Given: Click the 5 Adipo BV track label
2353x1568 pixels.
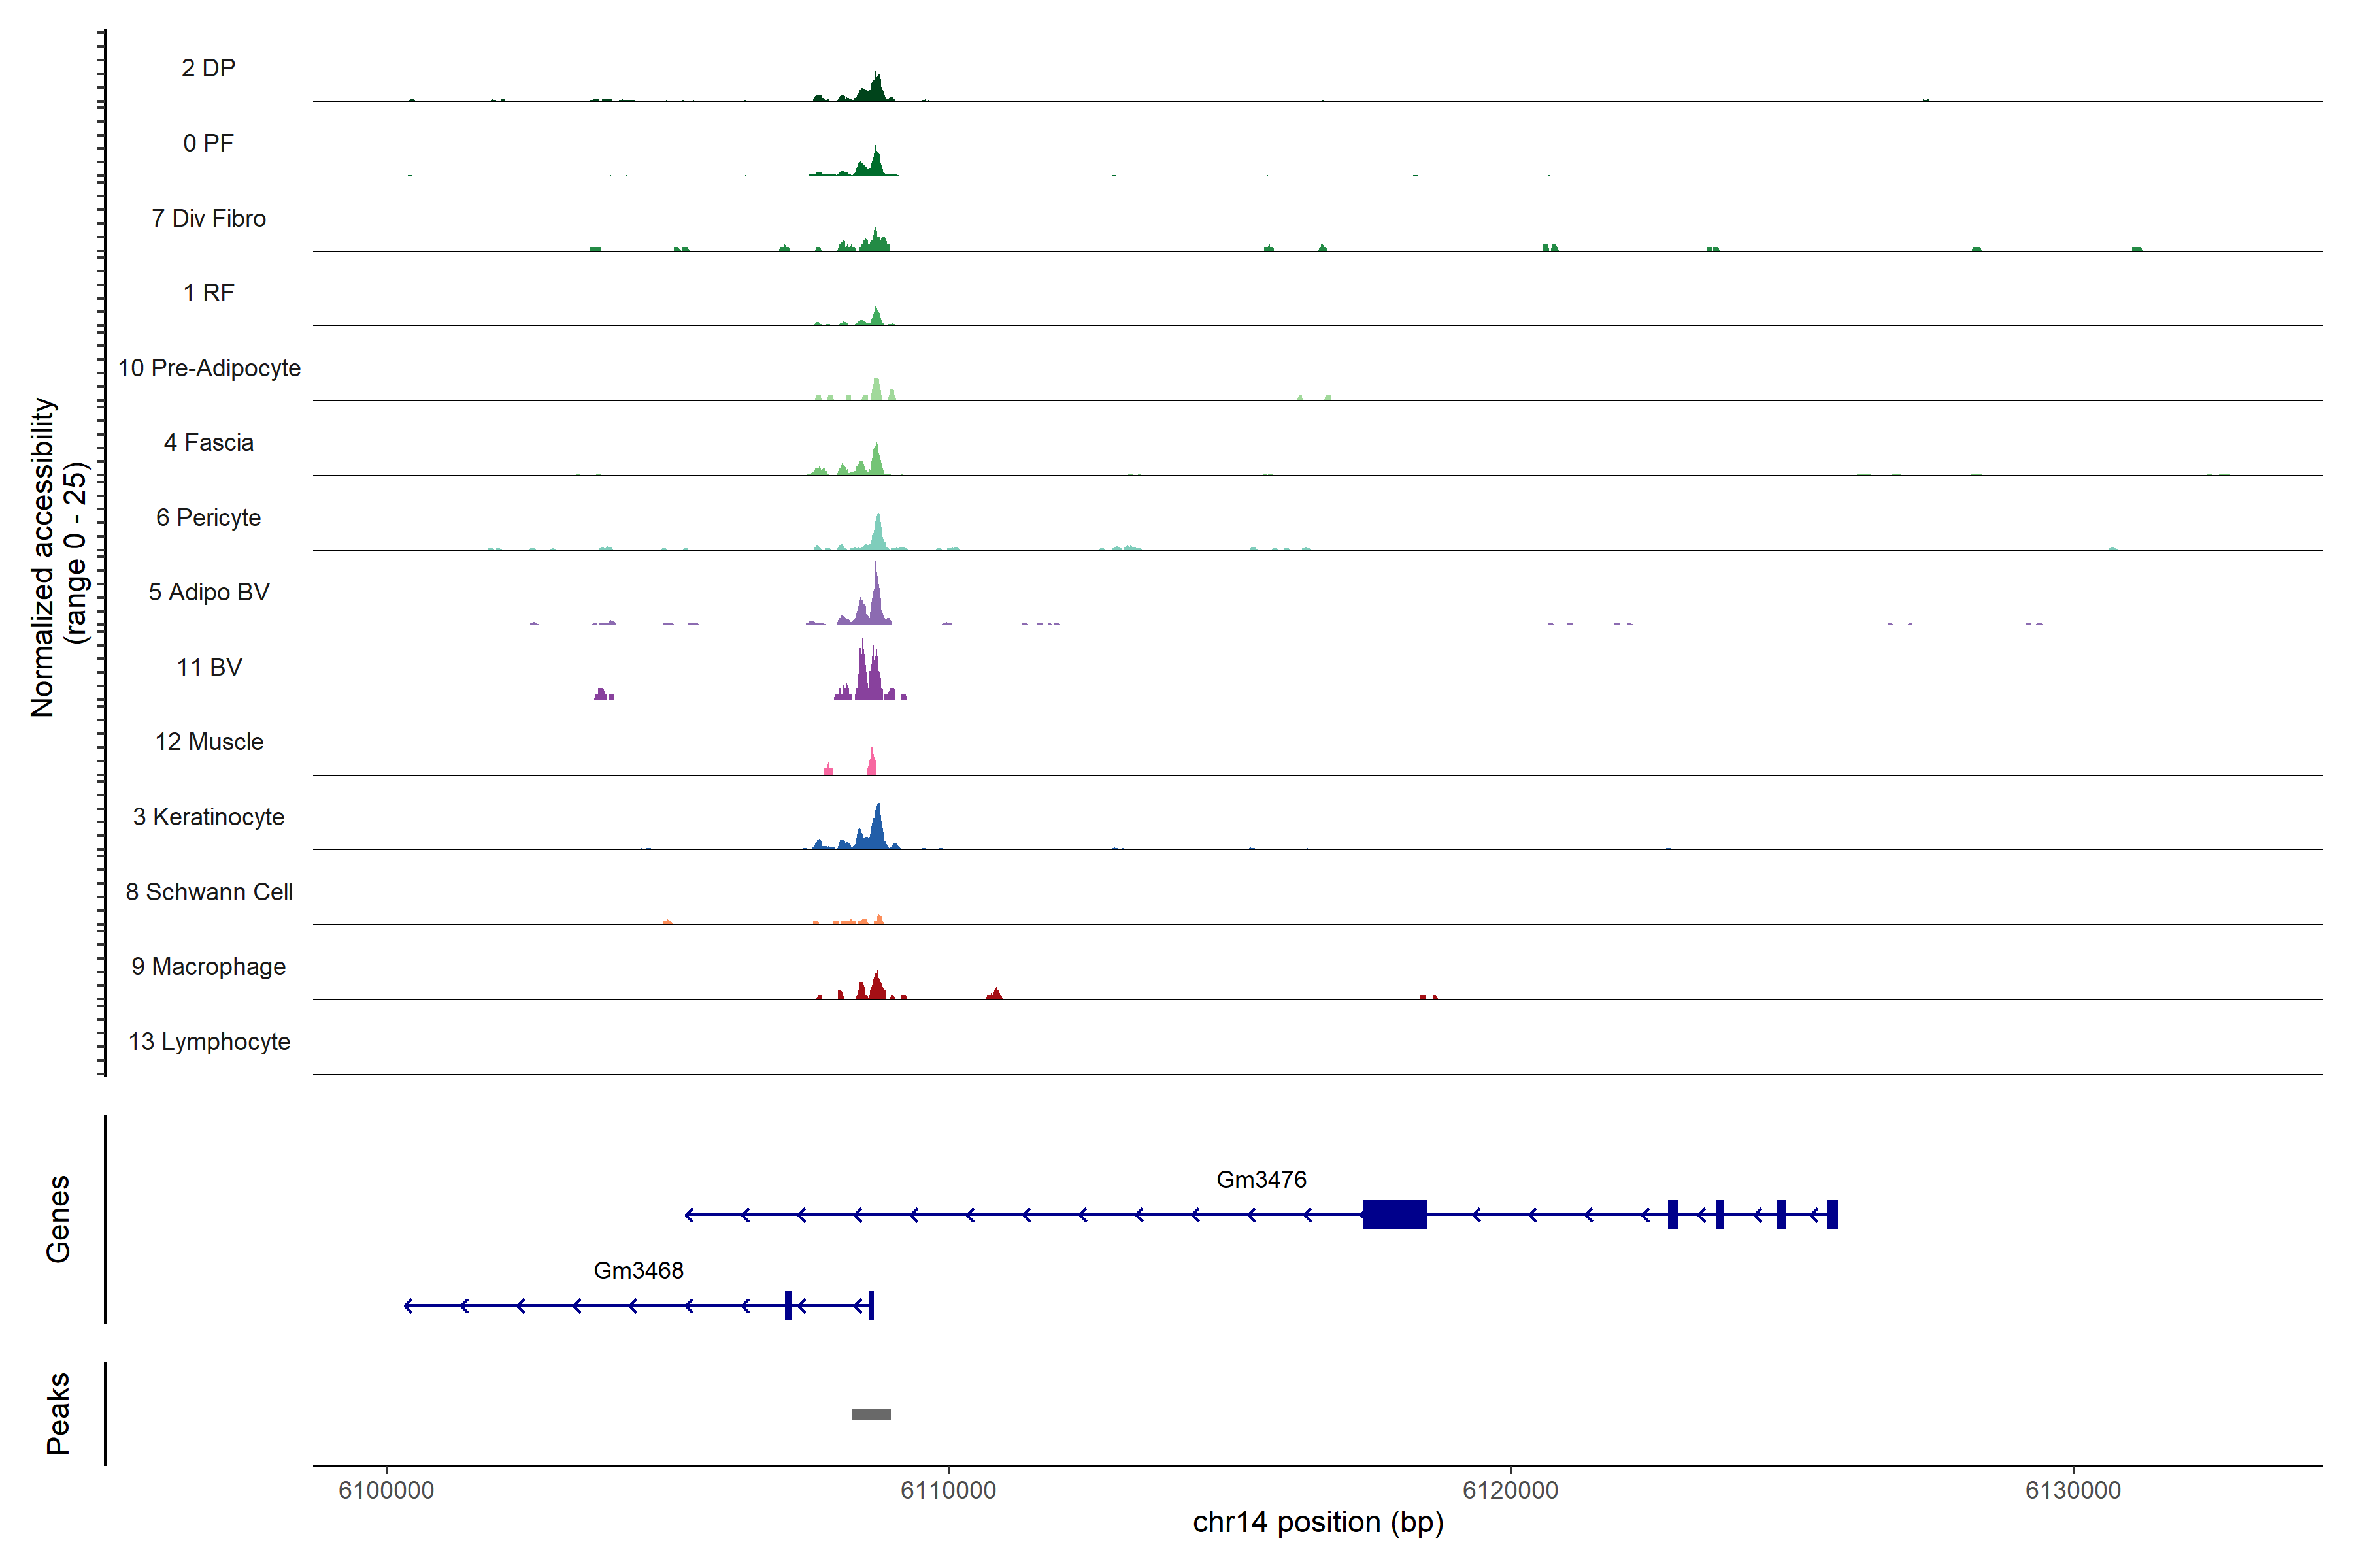Looking at the screenshot, I should pos(208,592).
